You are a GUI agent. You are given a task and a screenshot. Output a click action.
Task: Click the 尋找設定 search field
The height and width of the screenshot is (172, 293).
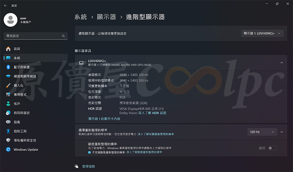pyautogui.click(x=36, y=36)
